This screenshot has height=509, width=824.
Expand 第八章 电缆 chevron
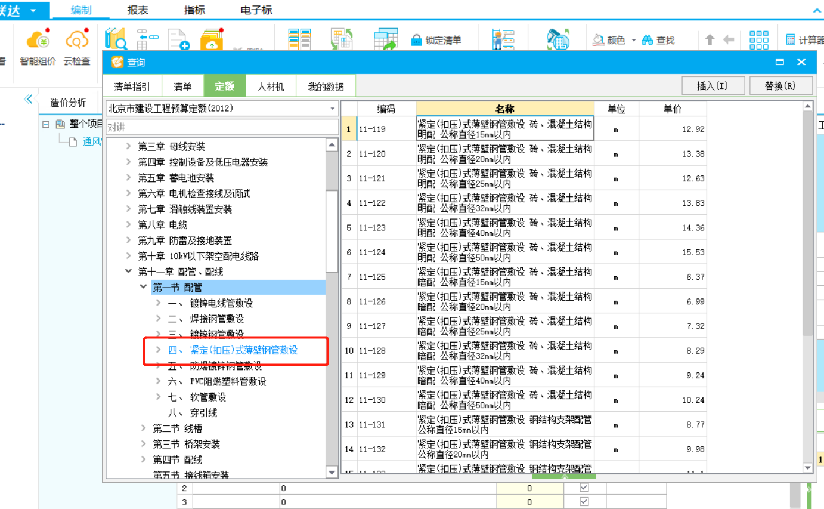tap(129, 225)
